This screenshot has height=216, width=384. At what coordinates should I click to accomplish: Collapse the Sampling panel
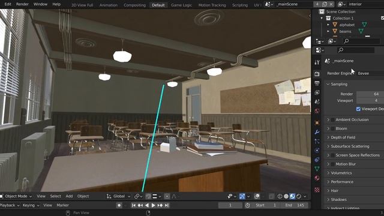[x=328, y=84]
